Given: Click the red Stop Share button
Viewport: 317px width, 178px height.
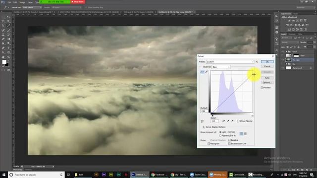Looking at the screenshot, I should 78,1.
